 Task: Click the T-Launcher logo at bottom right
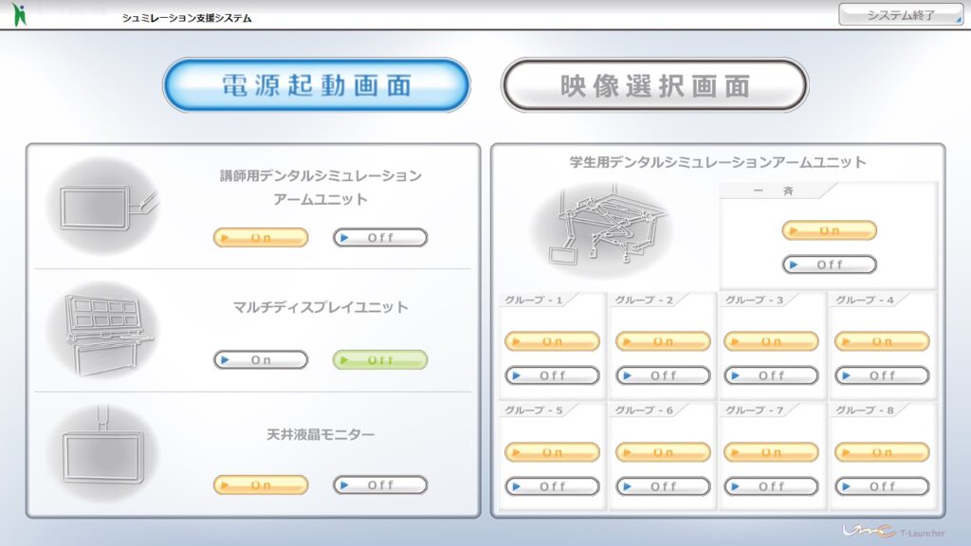pyautogui.click(x=890, y=531)
